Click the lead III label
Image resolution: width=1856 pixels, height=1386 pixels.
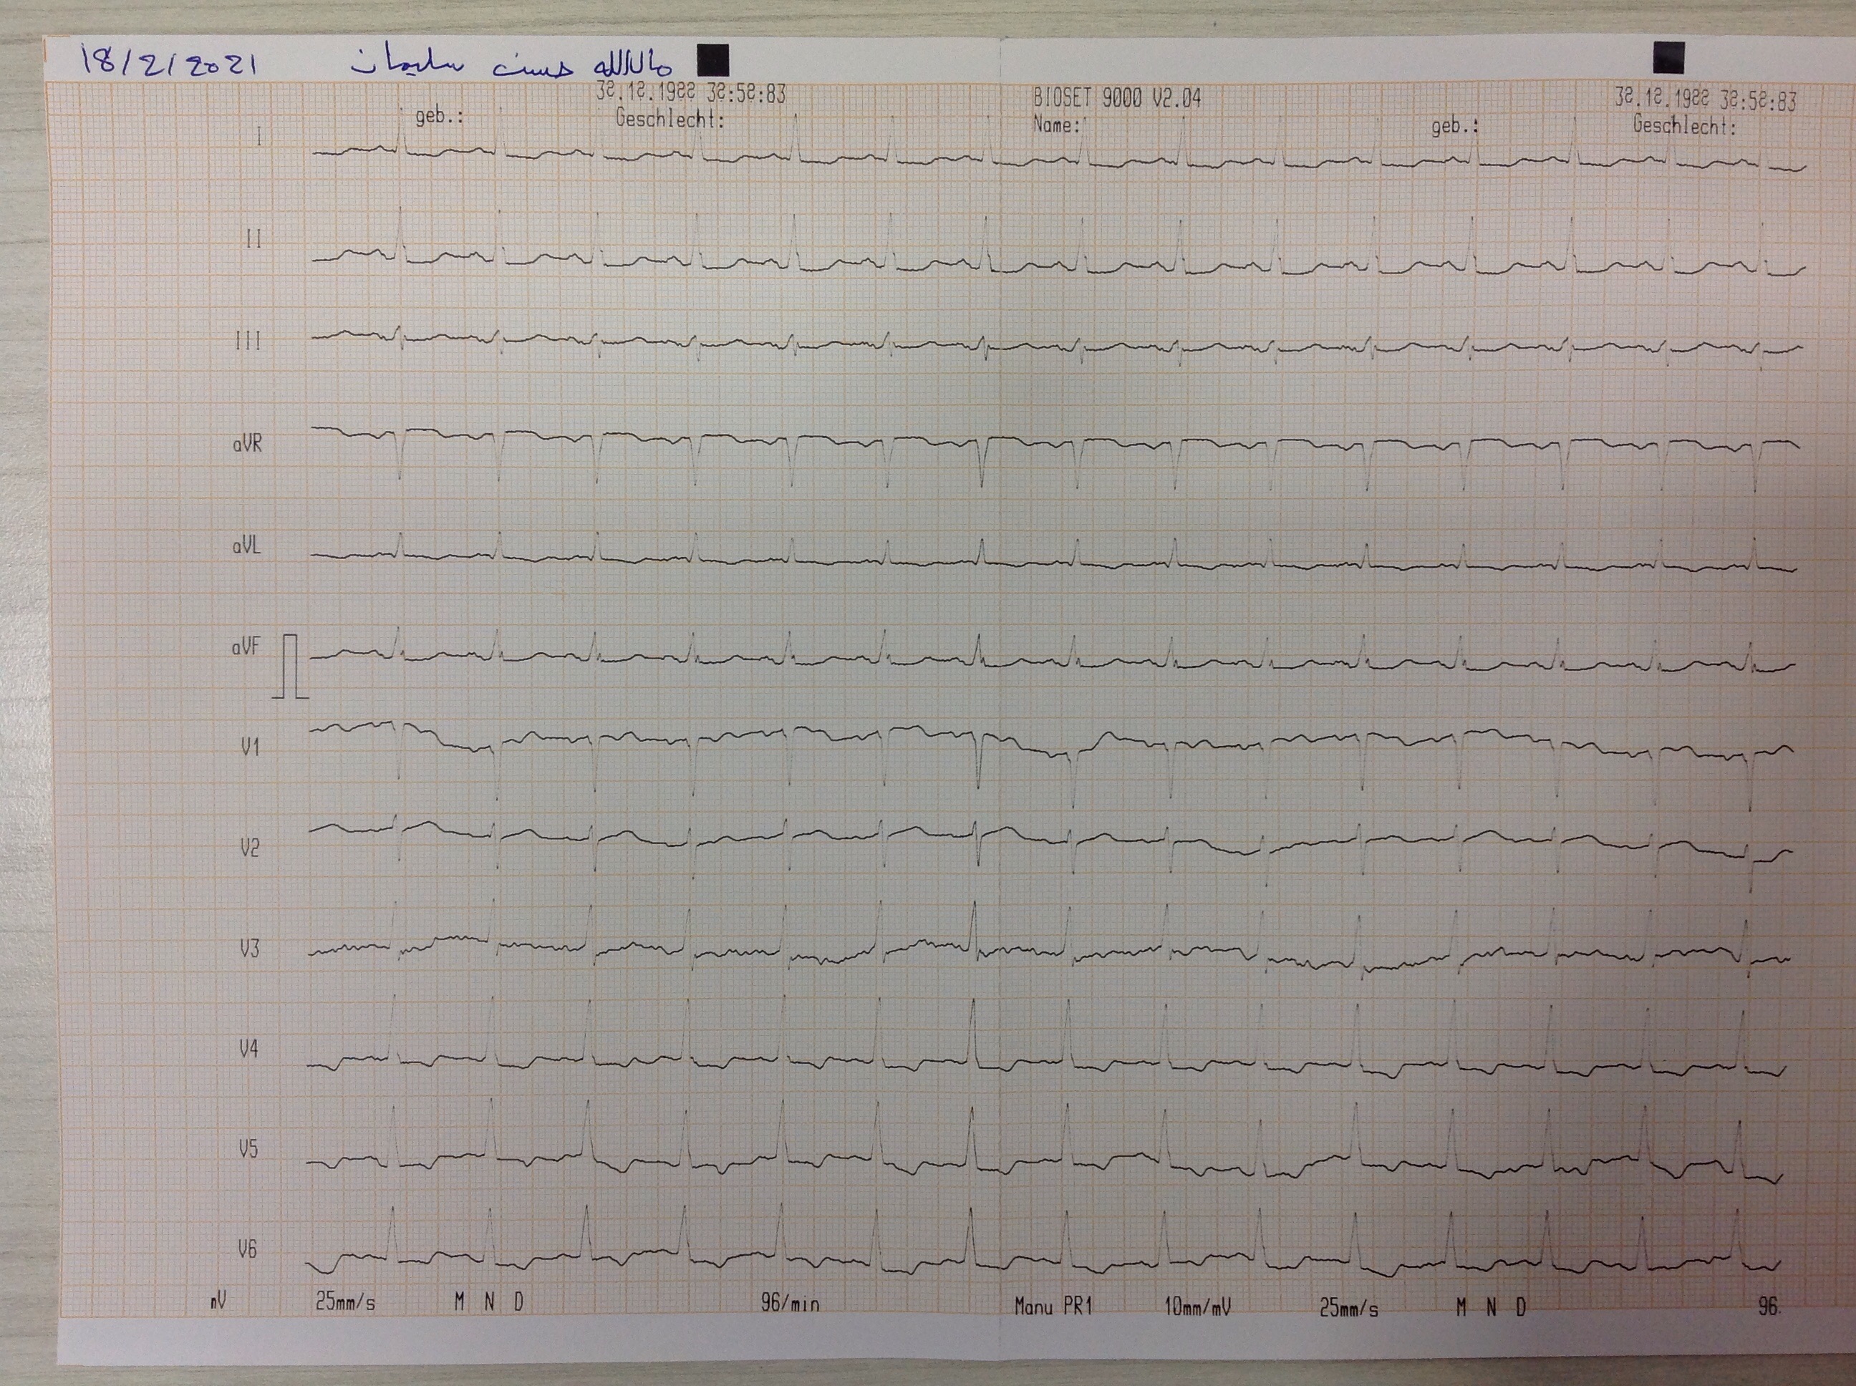(248, 341)
